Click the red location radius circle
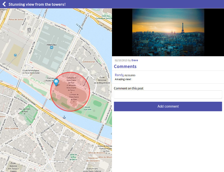The width and height of the screenshot is (224, 172). click(70, 92)
